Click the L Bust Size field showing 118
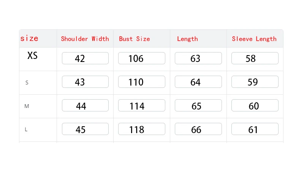Viewport: 304px width, 189px height. [x=141, y=129]
